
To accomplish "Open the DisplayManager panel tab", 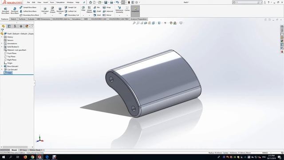I will click(x=27, y=26).
